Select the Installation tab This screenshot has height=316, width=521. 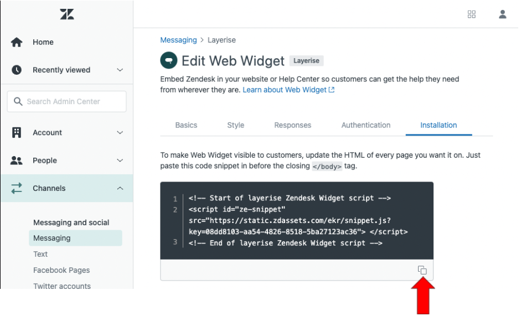point(439,125)
